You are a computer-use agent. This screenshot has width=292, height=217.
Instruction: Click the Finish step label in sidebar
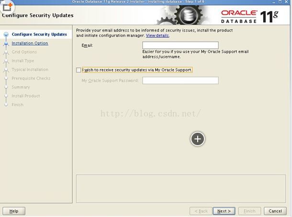pyautogui.click(x=18, y=105)
